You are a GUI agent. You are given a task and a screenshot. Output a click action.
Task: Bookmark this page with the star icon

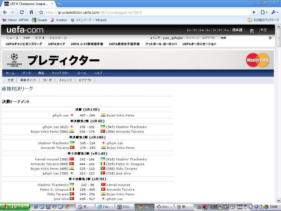(41, 12)
